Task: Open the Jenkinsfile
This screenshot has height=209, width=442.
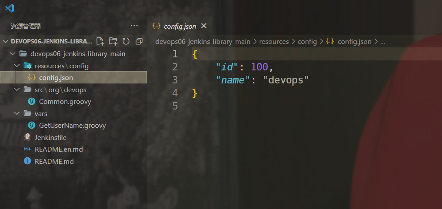Action: (x=50, y=138)
